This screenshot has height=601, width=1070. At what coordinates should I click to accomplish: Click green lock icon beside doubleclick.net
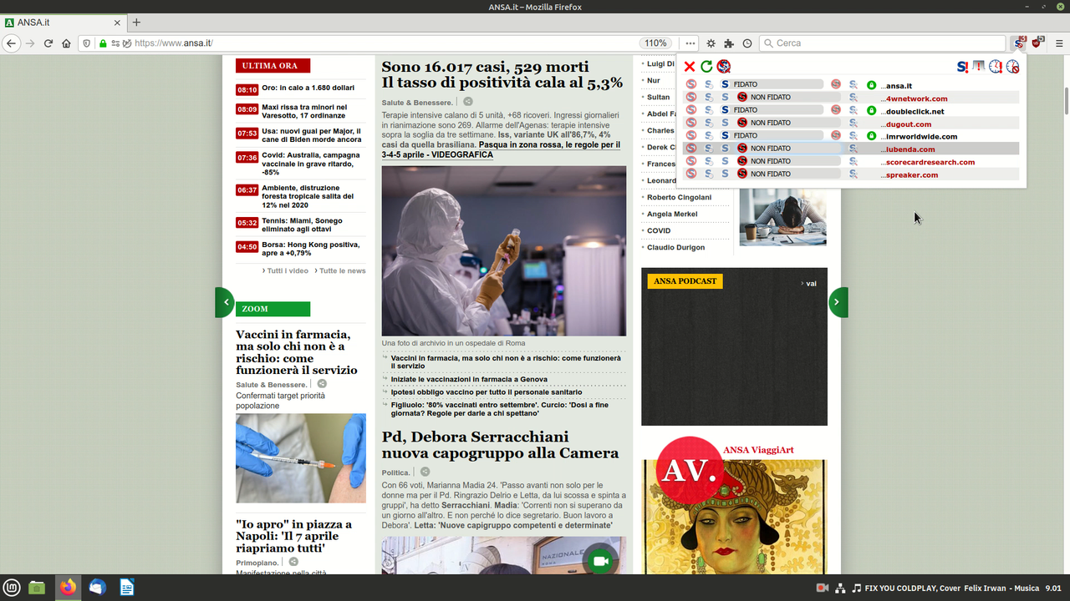871,111
